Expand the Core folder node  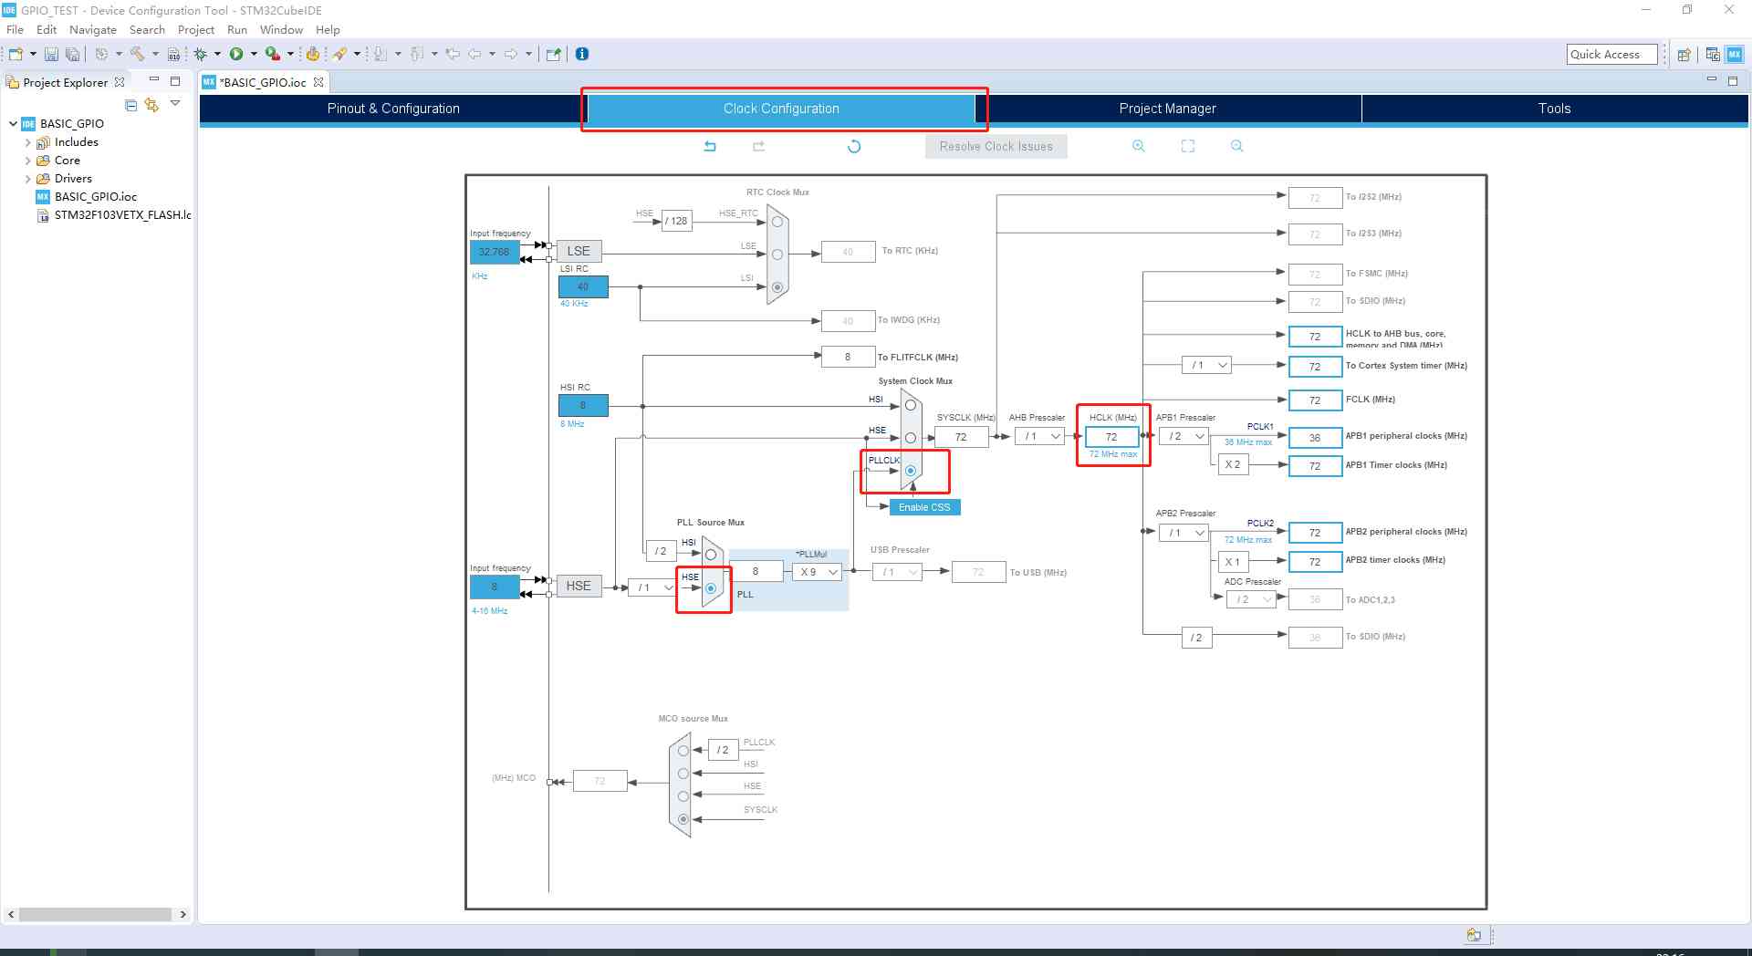(x=27, y=161)
